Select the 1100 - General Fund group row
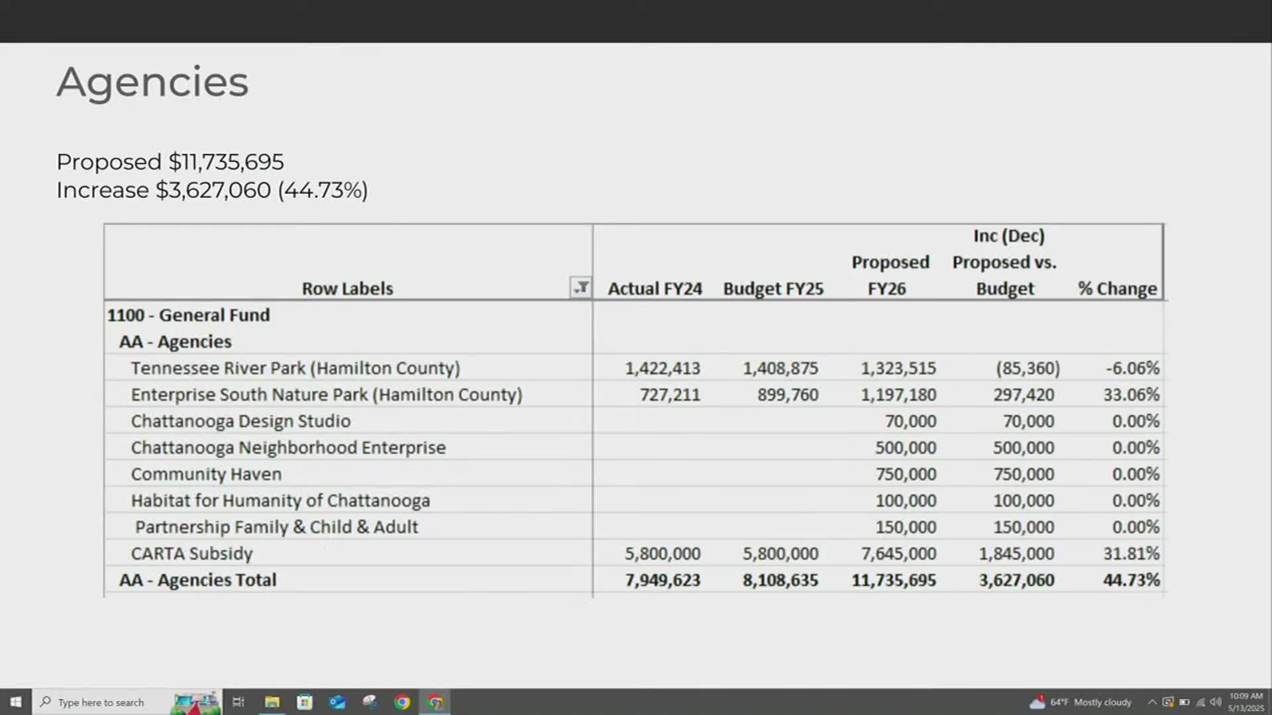This screenshot has width=1272, height=715. (x=188, y=315)
